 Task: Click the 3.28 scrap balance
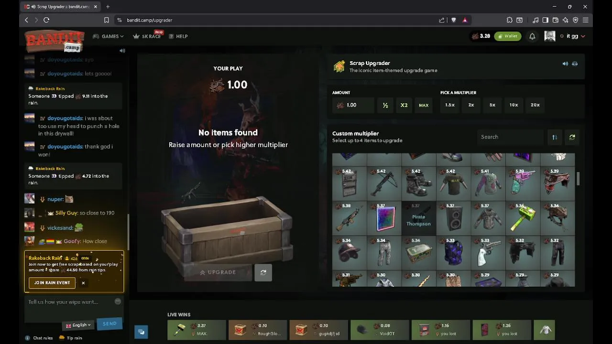[x=481, y=36]
